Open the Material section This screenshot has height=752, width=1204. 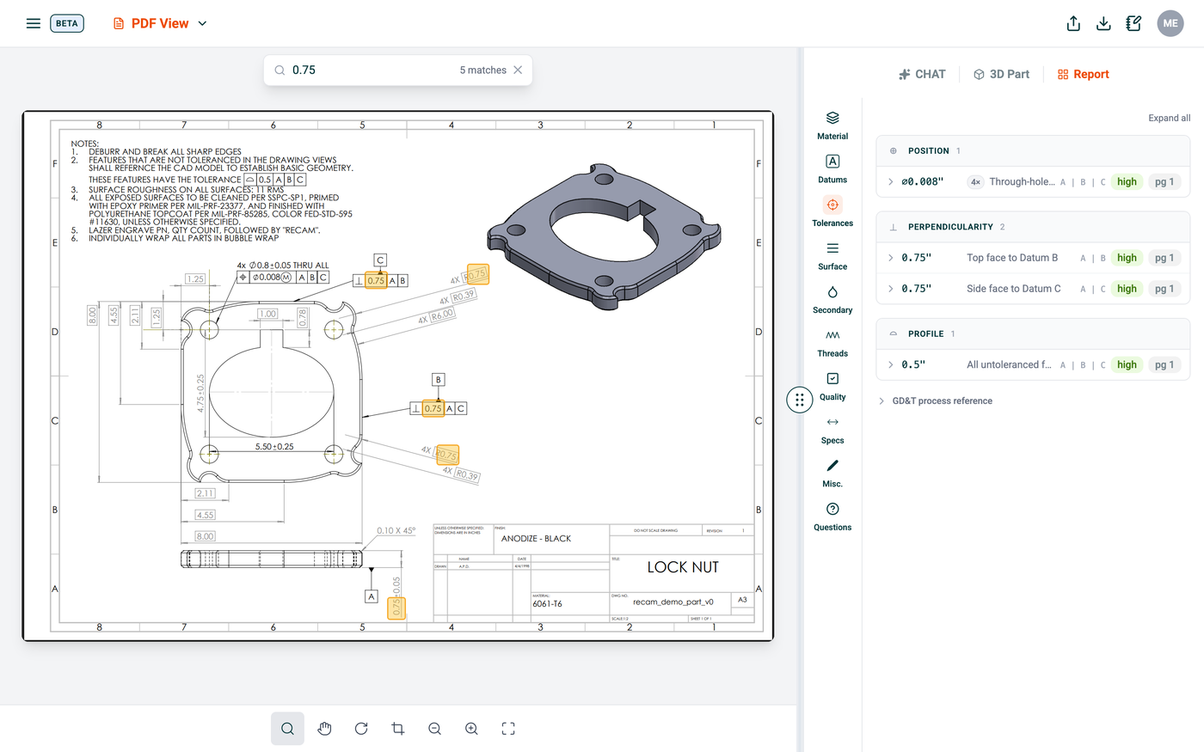coord(832,125)
